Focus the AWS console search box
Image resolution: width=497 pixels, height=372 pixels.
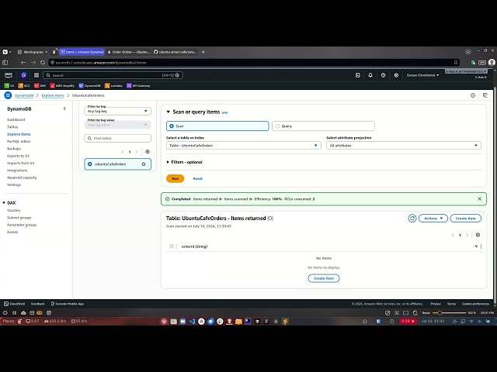coord(113,75)
